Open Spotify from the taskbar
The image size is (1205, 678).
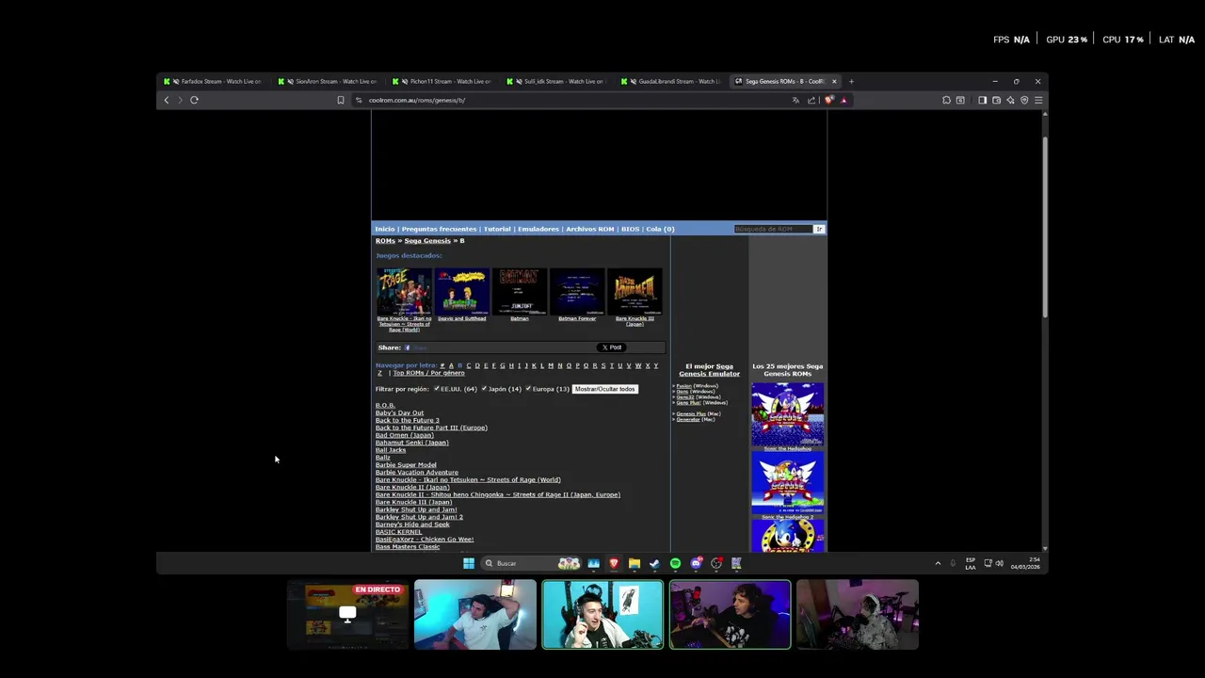click(675, 563)
